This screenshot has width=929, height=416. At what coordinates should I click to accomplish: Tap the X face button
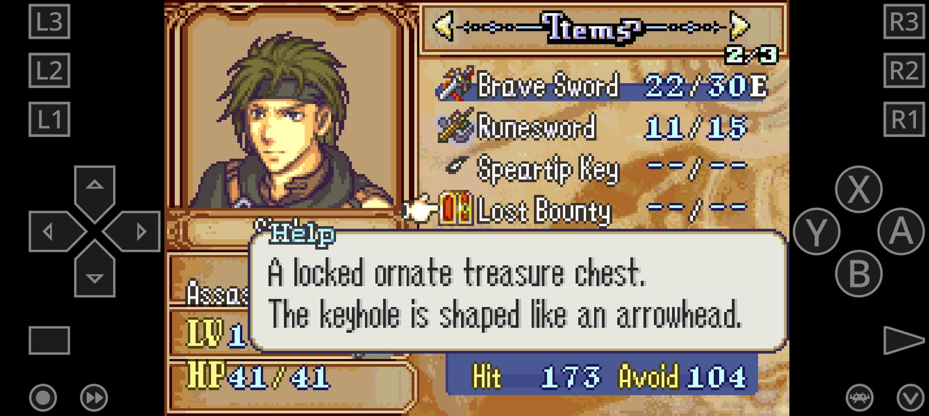click(858, 189)
